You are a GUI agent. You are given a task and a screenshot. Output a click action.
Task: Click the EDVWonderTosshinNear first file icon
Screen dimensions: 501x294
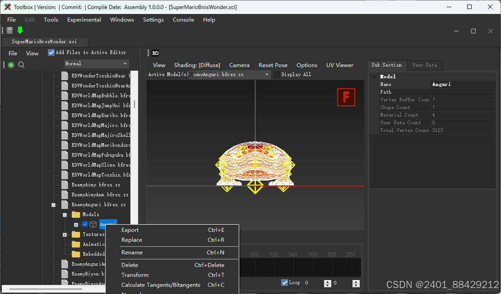pyautogui.click(x=65, y=76)
